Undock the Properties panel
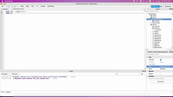173x97 pixels. 170,52
